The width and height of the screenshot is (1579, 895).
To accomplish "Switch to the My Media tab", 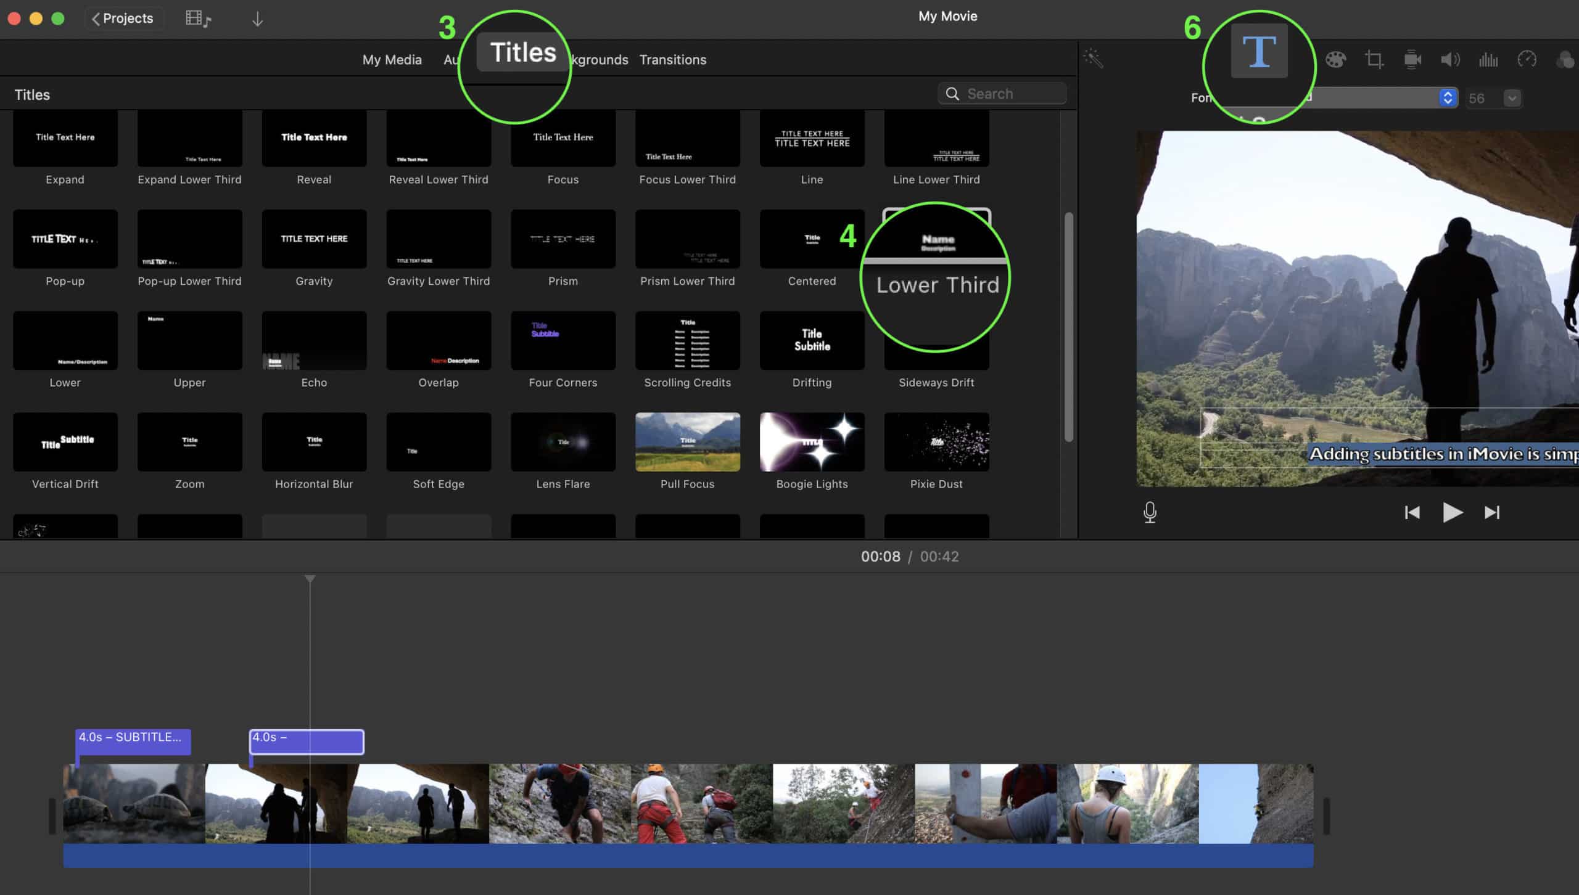I will [x=392, y=60].
